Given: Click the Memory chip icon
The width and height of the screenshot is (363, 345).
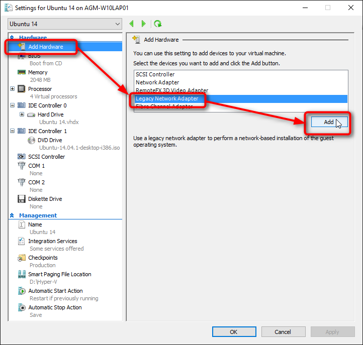Looking at the screenshot, I should 22,72.
